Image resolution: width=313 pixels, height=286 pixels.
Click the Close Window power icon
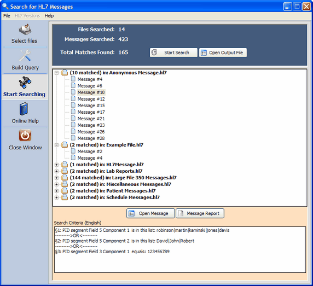pos(25,135)
